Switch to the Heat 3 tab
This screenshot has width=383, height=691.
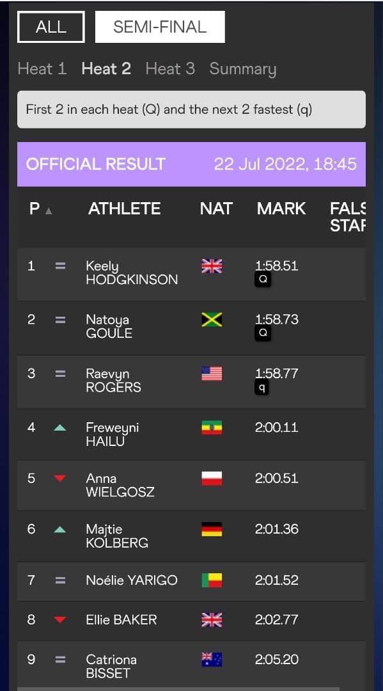pyautogui.click(x=170, y=68)
